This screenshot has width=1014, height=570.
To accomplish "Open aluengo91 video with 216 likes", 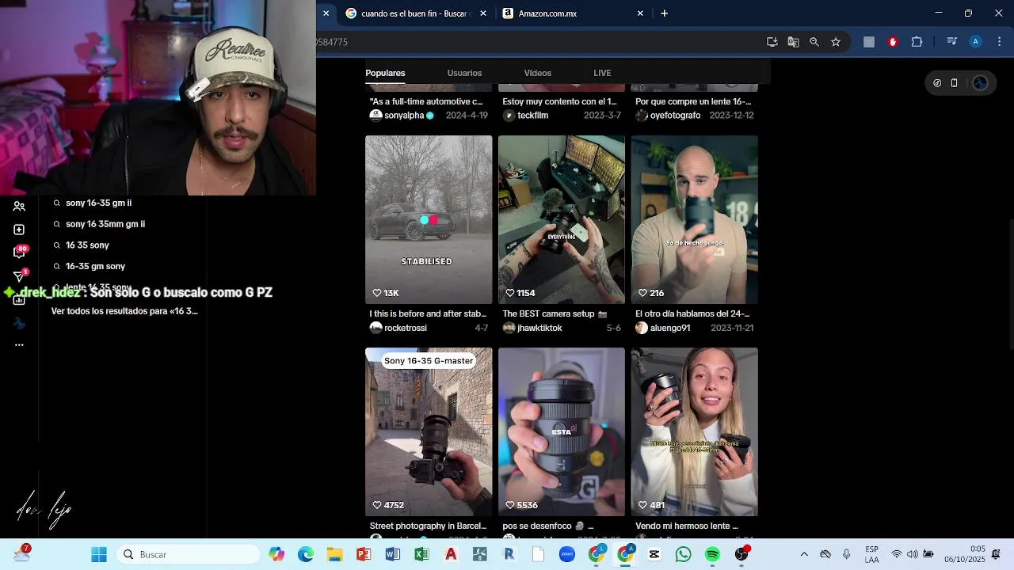I will pyautogui.click(x=695, y=219).
